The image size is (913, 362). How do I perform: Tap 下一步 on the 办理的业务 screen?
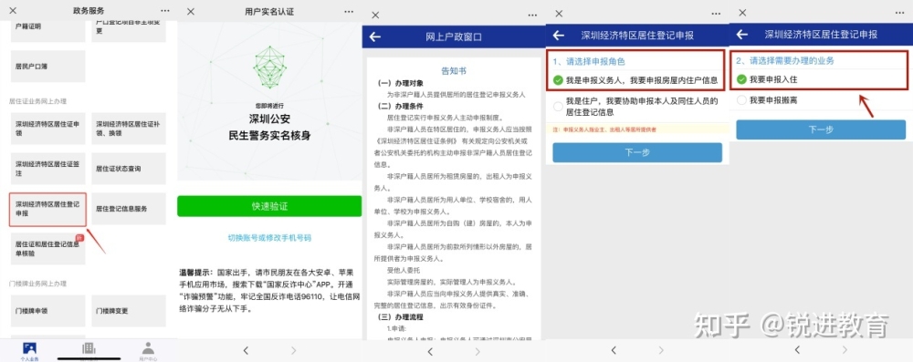click(x=821, y=129)
